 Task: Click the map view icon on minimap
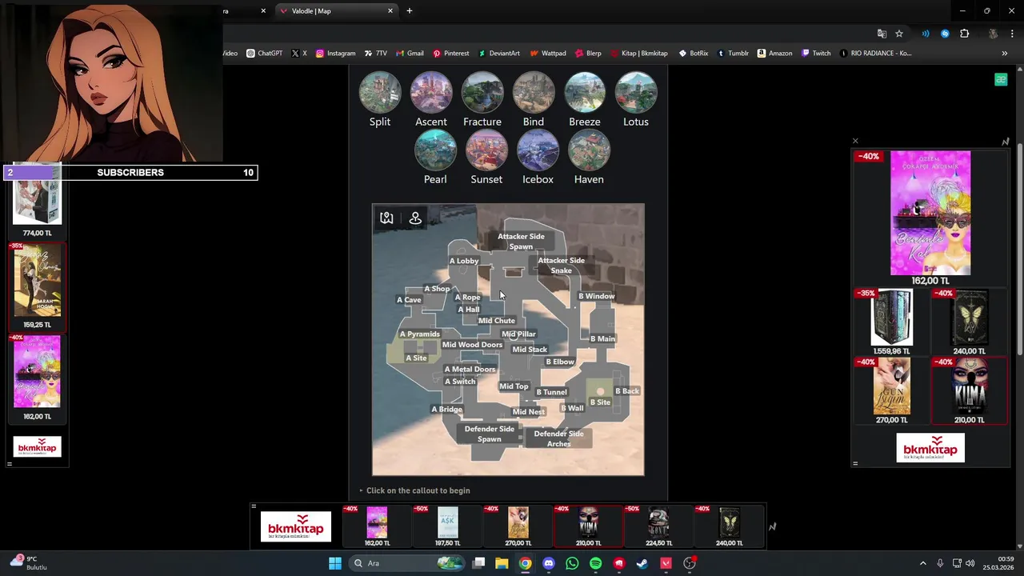[x=386, y=218]
